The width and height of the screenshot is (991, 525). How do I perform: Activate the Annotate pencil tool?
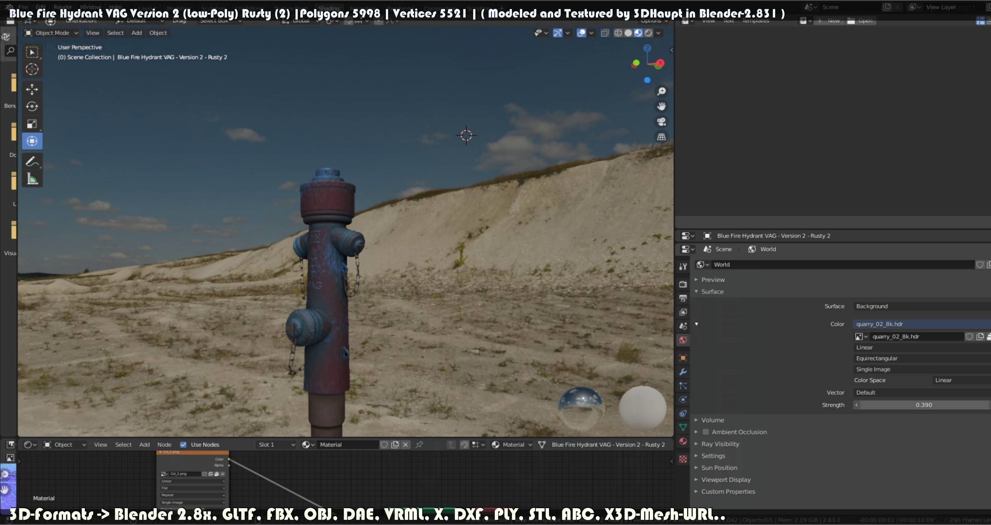pos(32,161)
